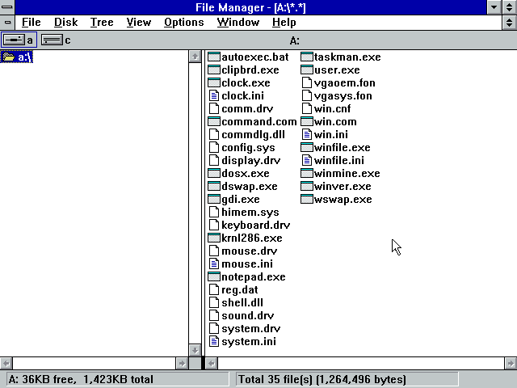
Task: Click the clock.ini document icon
Action: [214, 95]
